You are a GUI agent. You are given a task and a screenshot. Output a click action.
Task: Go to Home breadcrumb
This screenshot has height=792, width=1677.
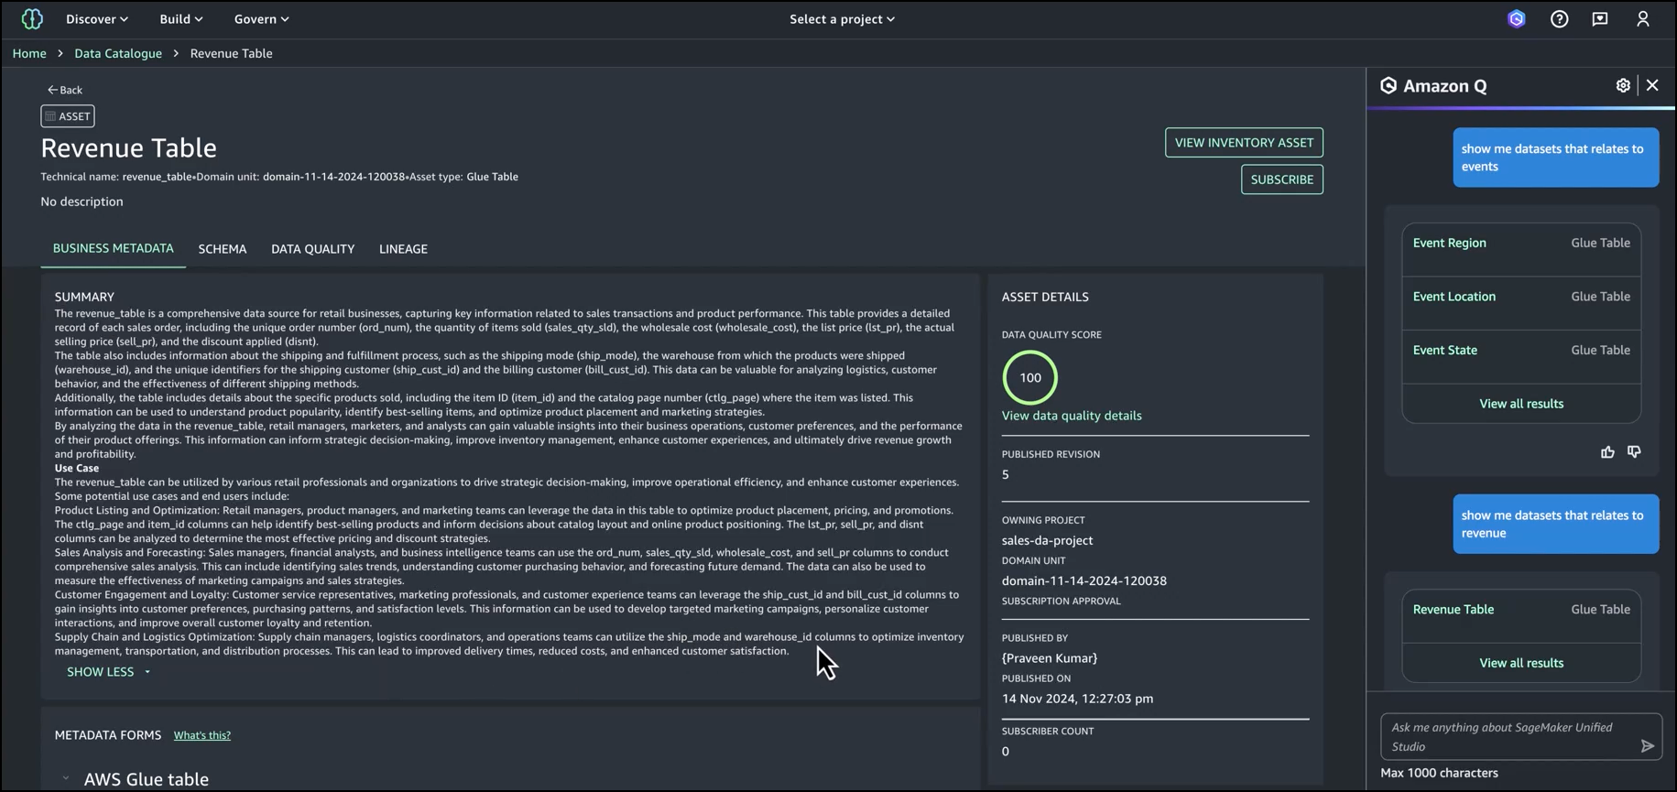tap(29, 53)
